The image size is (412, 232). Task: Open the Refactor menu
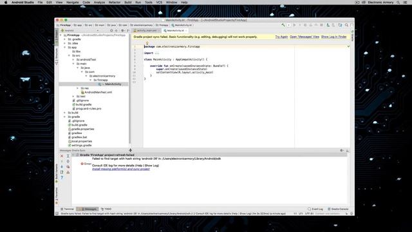[x=115, y=3]
